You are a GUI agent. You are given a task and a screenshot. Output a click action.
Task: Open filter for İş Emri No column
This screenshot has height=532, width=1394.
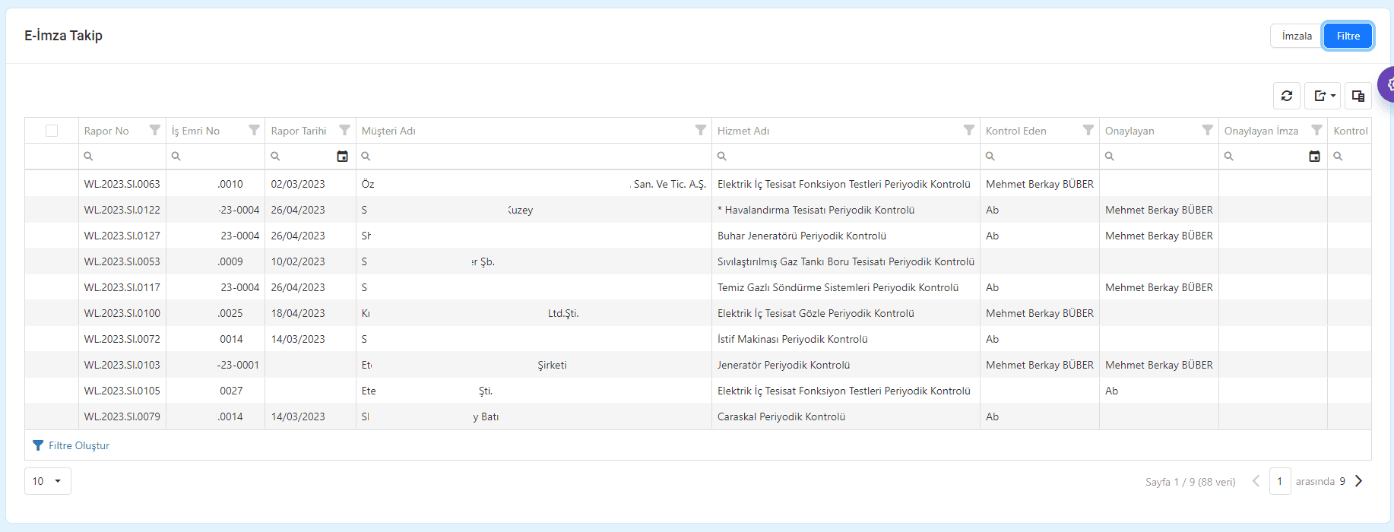(254, 130)
